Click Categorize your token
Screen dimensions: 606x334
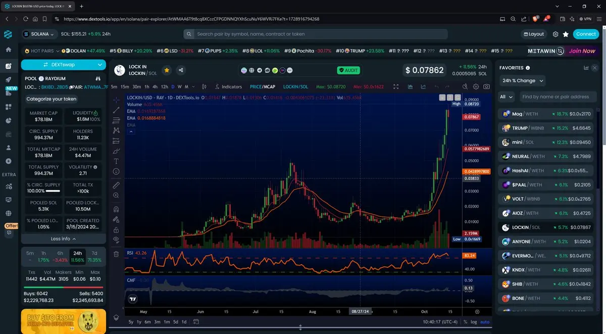52,99
